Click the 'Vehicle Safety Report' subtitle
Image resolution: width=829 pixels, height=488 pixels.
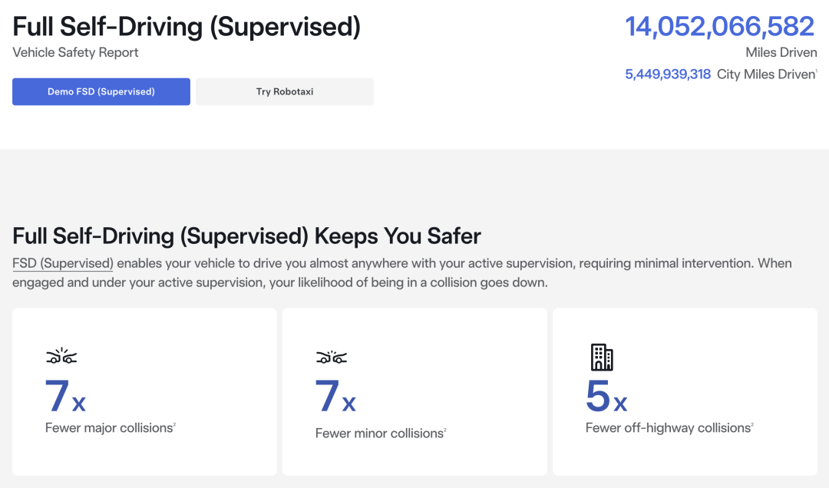75,52
